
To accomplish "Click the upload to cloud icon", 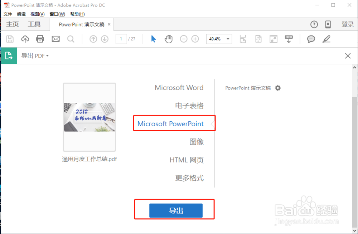I will click(25, 39).
